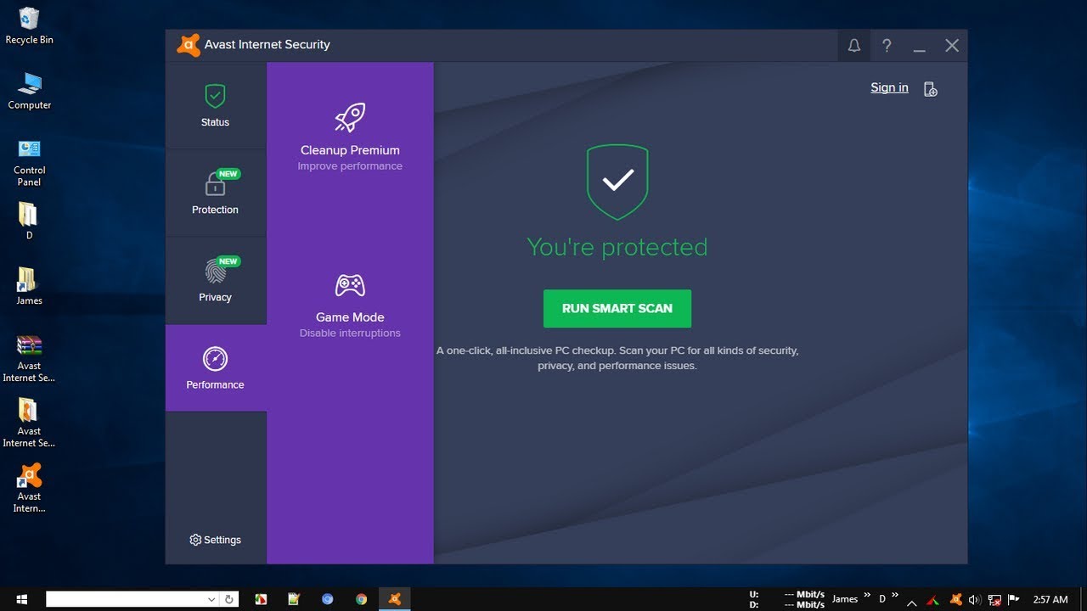Click the Avast system tray icon
The width and height of the screenshot is (1087, 611).
pos(955,600)
